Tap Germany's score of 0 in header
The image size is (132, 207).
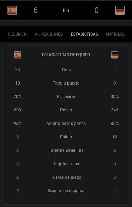tap(96, 10)
